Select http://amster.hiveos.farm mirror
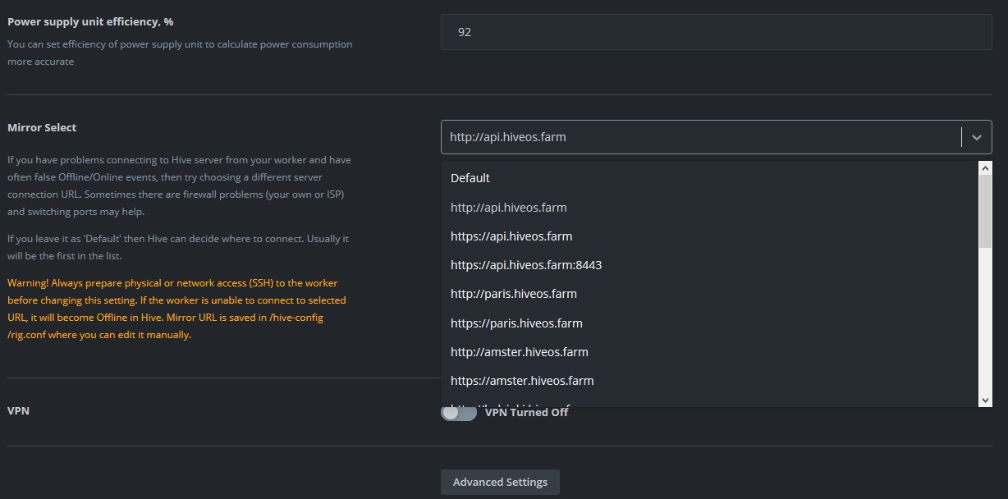Image resolution: width=1008 pixels, height=499 pixels. coord(520,352)
